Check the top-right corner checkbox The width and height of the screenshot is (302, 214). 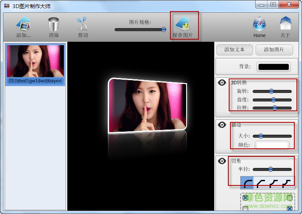pos(290,198)
